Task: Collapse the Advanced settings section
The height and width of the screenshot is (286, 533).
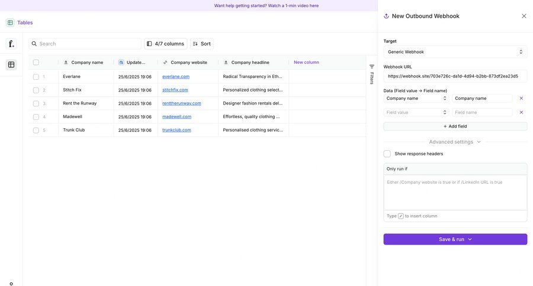Action: point(455,142)
